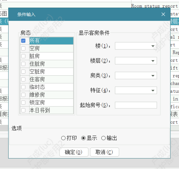Image resolution: width=179 pixels, height=169 pixels.
Task: Click the 脏房 row label
Action: 34,56
